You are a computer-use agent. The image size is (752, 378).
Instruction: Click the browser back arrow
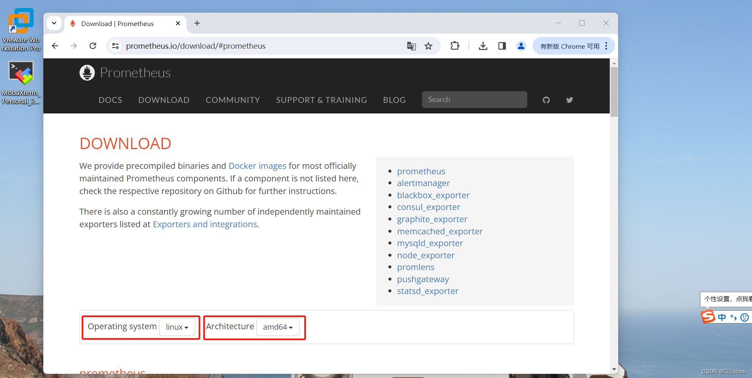55,46
